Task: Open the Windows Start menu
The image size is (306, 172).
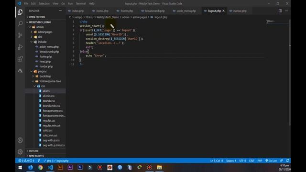Action: click(20, 167)
